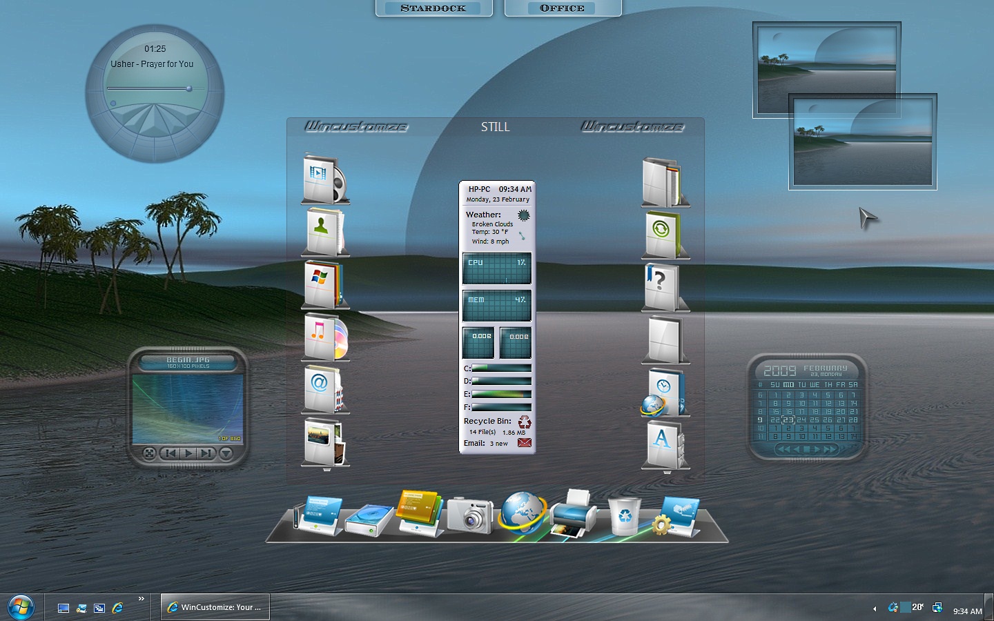Open the Recycle Bin dock icon
Image resolution: width=994 pixels, height=621 pixels.
(624, 515)
